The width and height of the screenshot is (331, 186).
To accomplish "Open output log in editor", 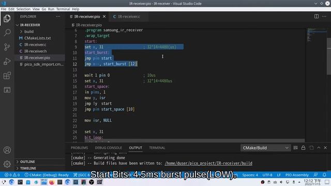I will tap(311, 148).
